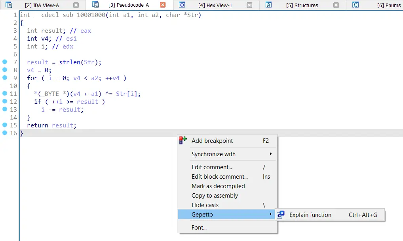Choose Mark as decompiled
This screenshot has height=241, width=403.
point(228,186)
